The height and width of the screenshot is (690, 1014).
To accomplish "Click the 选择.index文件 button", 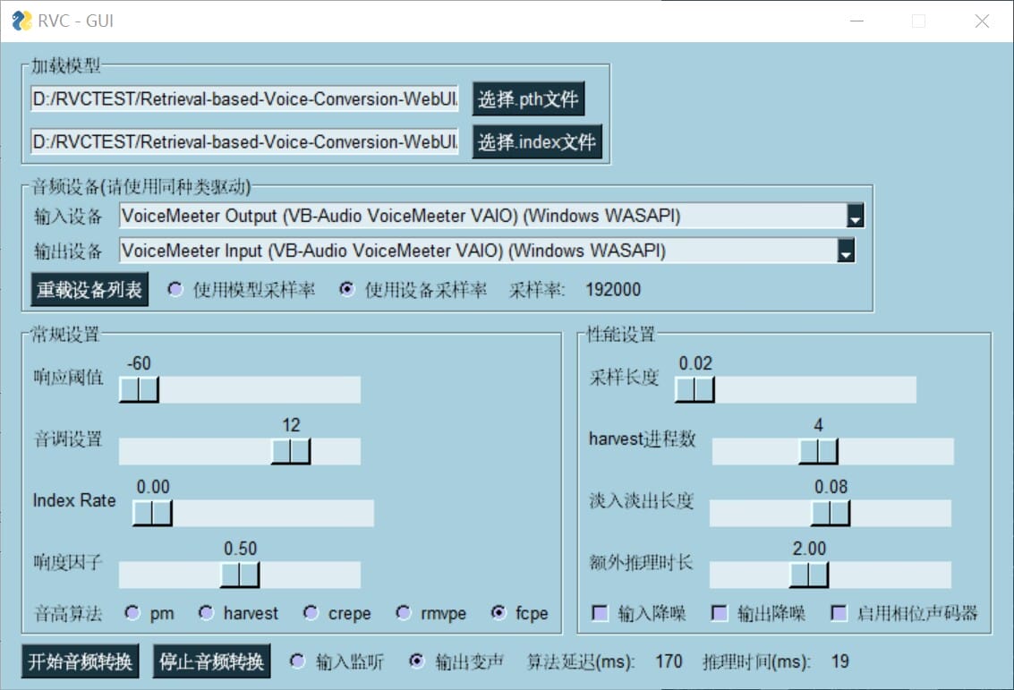I will tap(536, 141).
